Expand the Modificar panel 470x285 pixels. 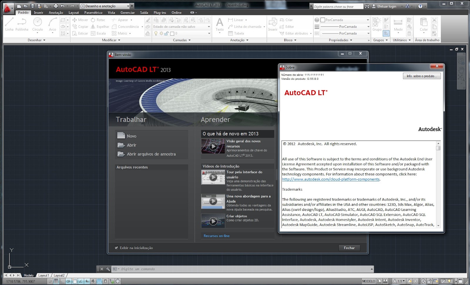click(111, 40)
